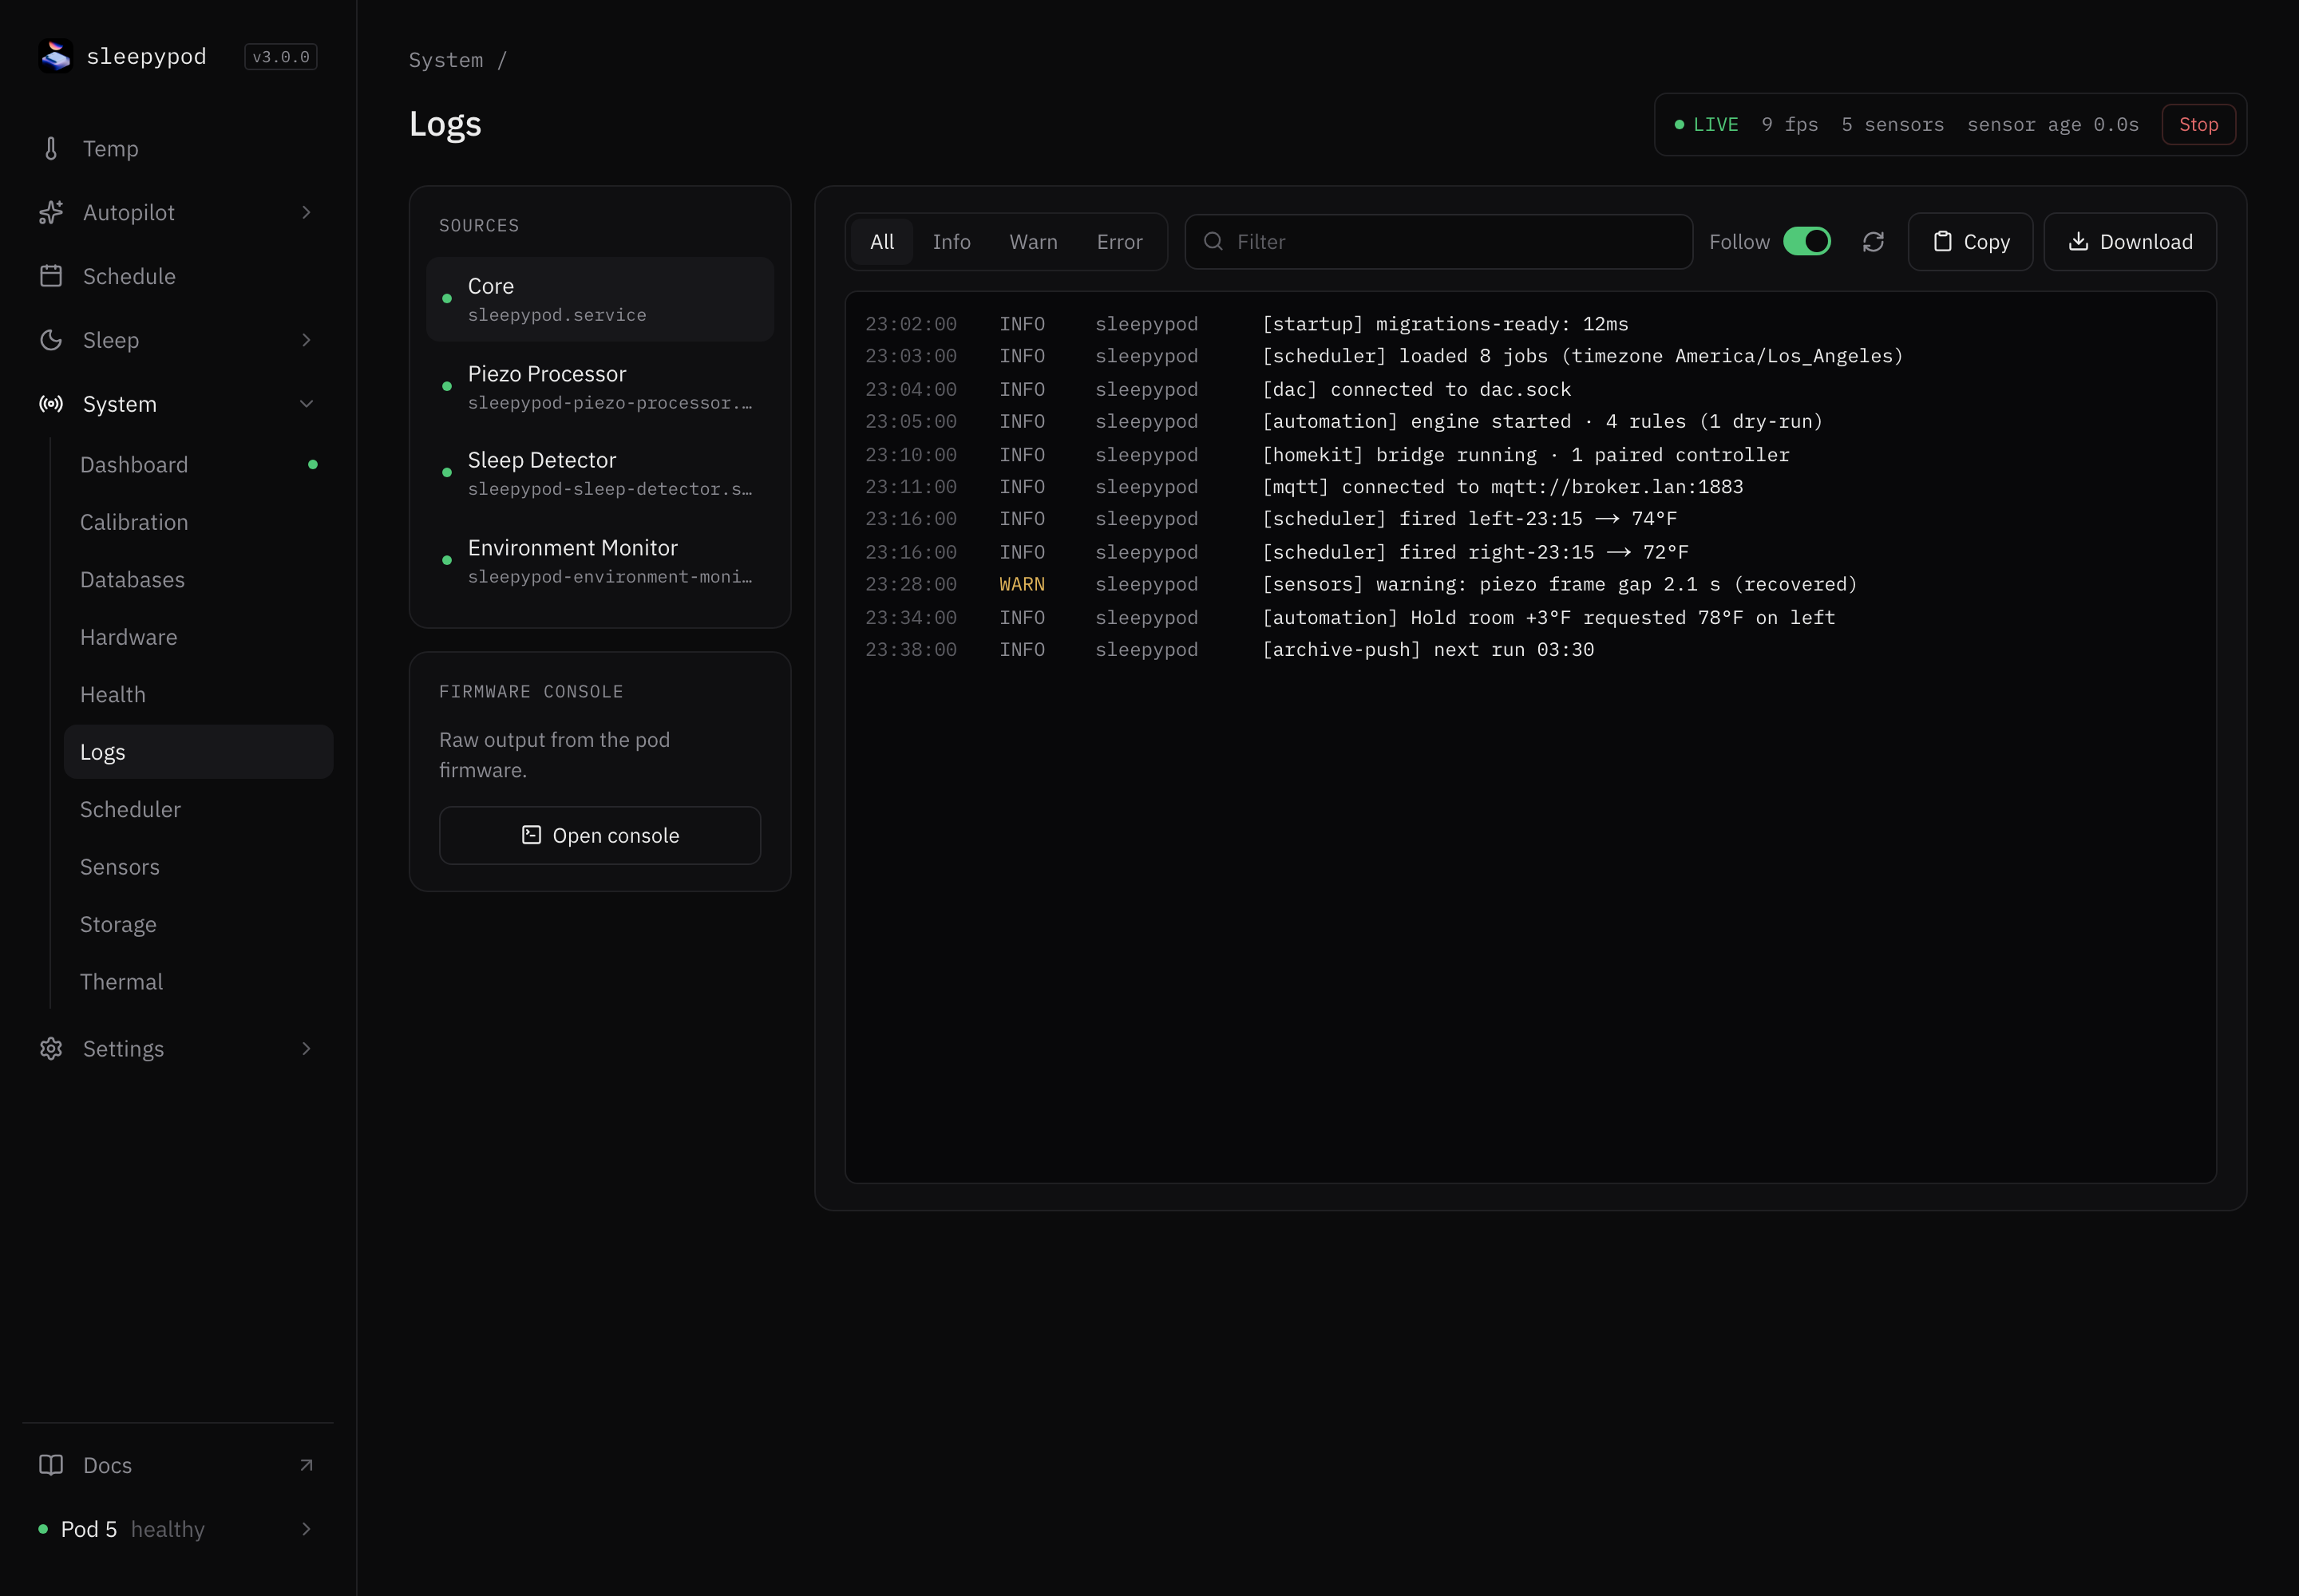Click the 'dac connected to dac.sock' log line
Screen dimensions: 2299x1596
point(1530,389)
